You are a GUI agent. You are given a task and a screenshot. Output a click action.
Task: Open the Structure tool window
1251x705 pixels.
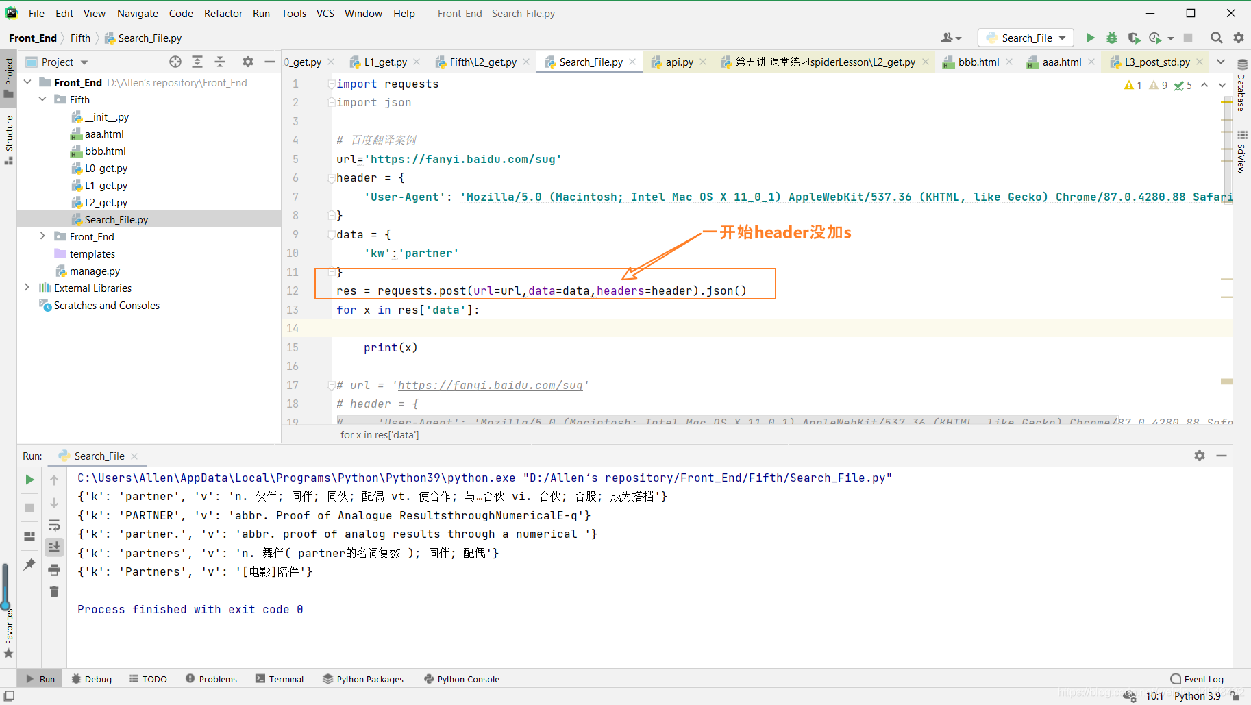(9, 134)
